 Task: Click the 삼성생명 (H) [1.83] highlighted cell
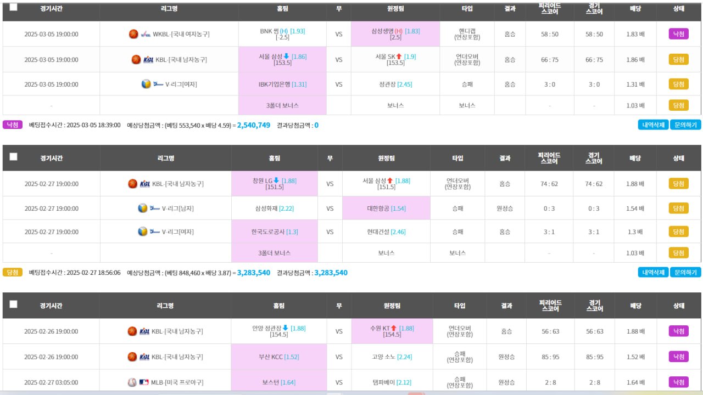[x=395, y=34]
